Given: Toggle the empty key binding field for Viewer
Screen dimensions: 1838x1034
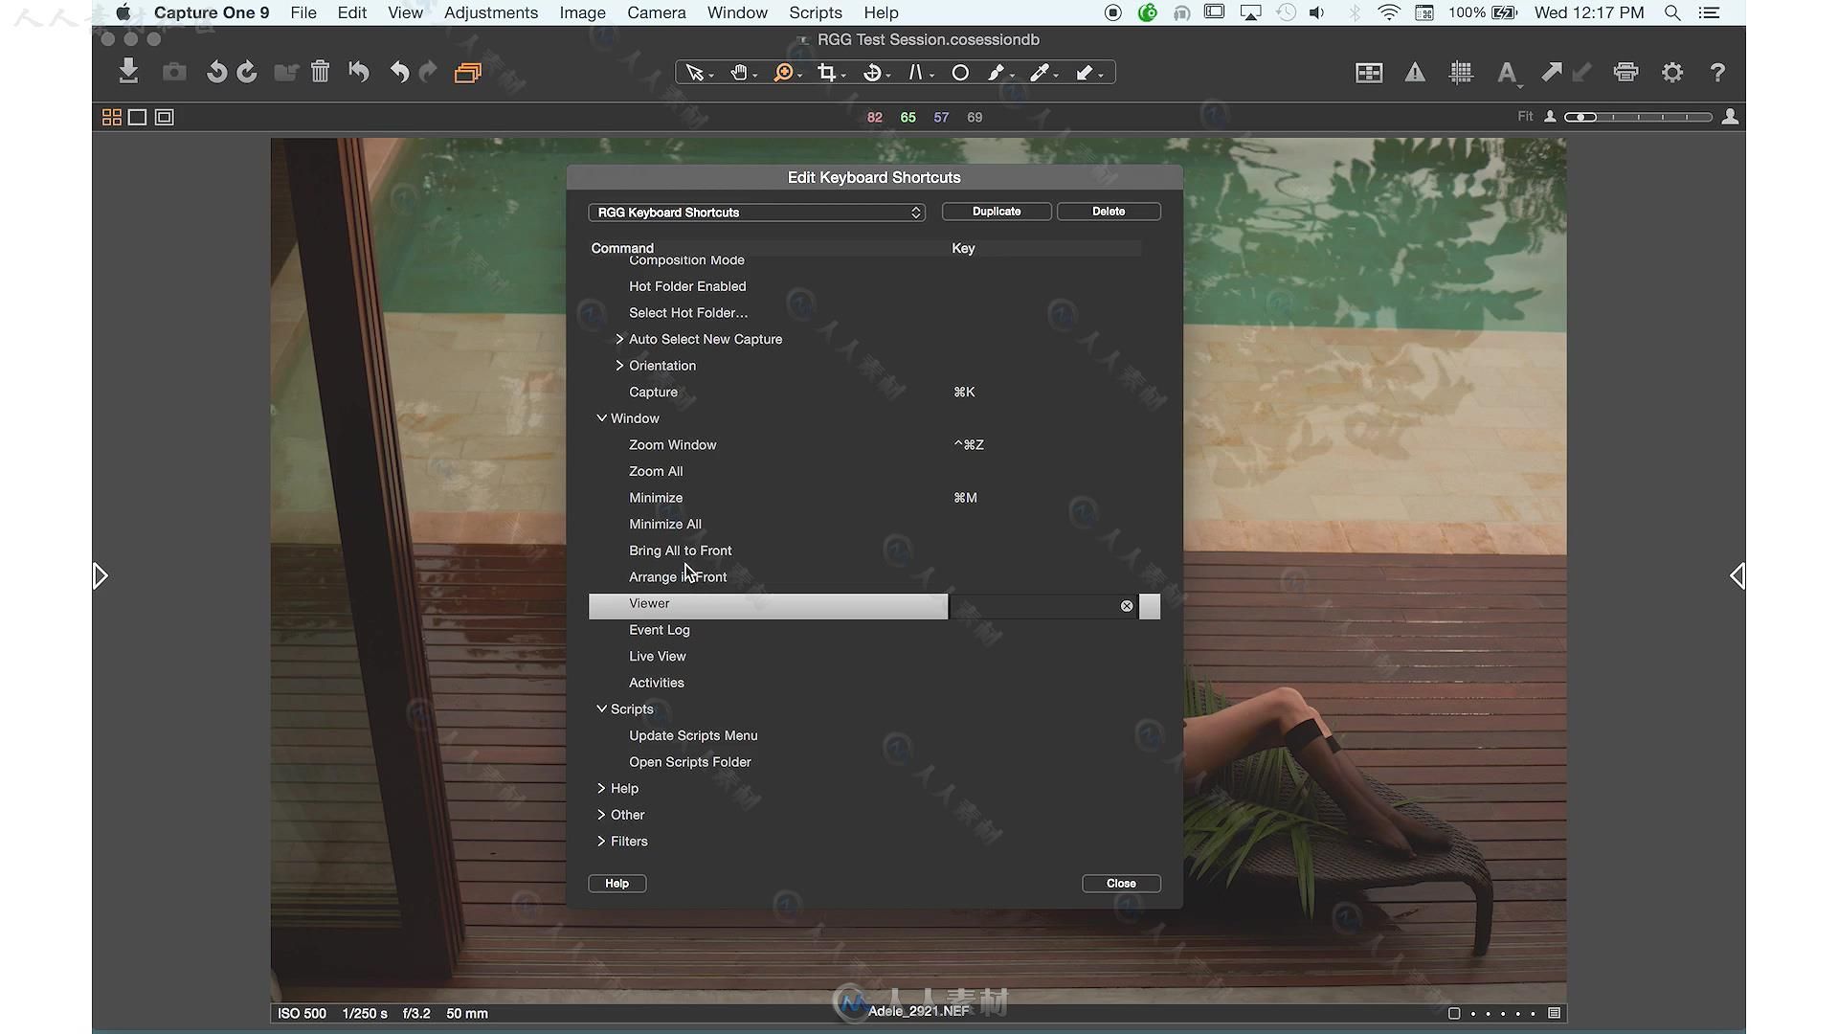Looking at the screenshot, I should click(x=1149, y=606).
